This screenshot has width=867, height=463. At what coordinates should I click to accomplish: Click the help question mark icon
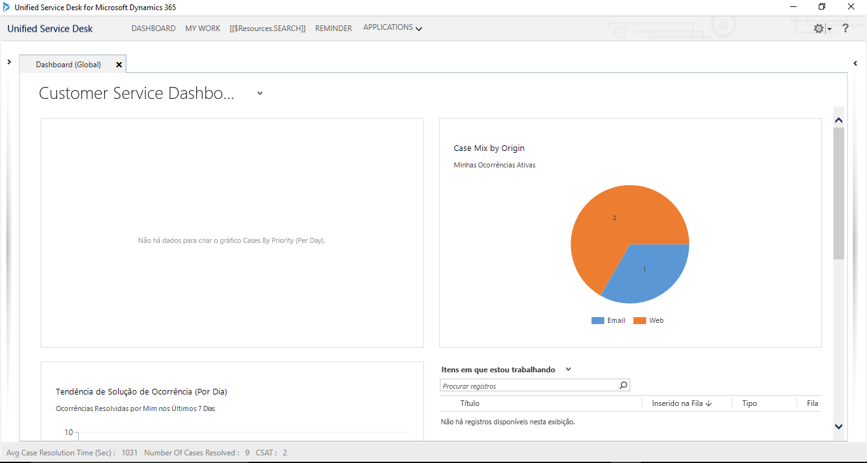pyautogui.click(x=845, y=29)
